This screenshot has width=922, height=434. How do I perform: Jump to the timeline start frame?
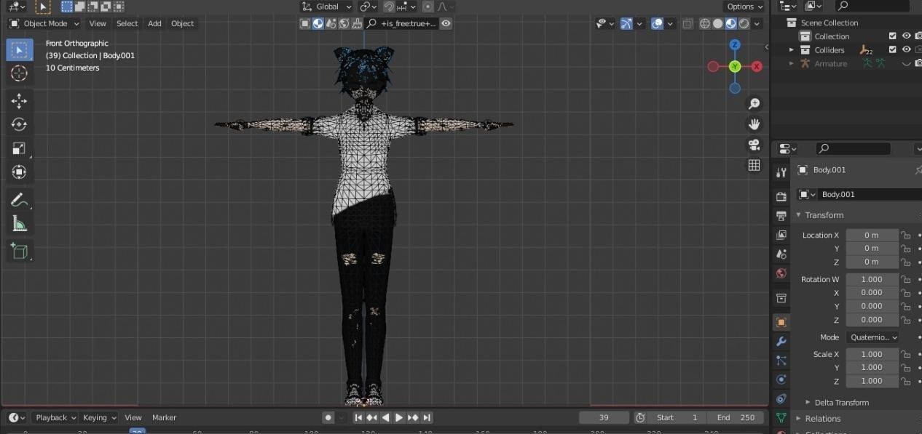[358, 417]
